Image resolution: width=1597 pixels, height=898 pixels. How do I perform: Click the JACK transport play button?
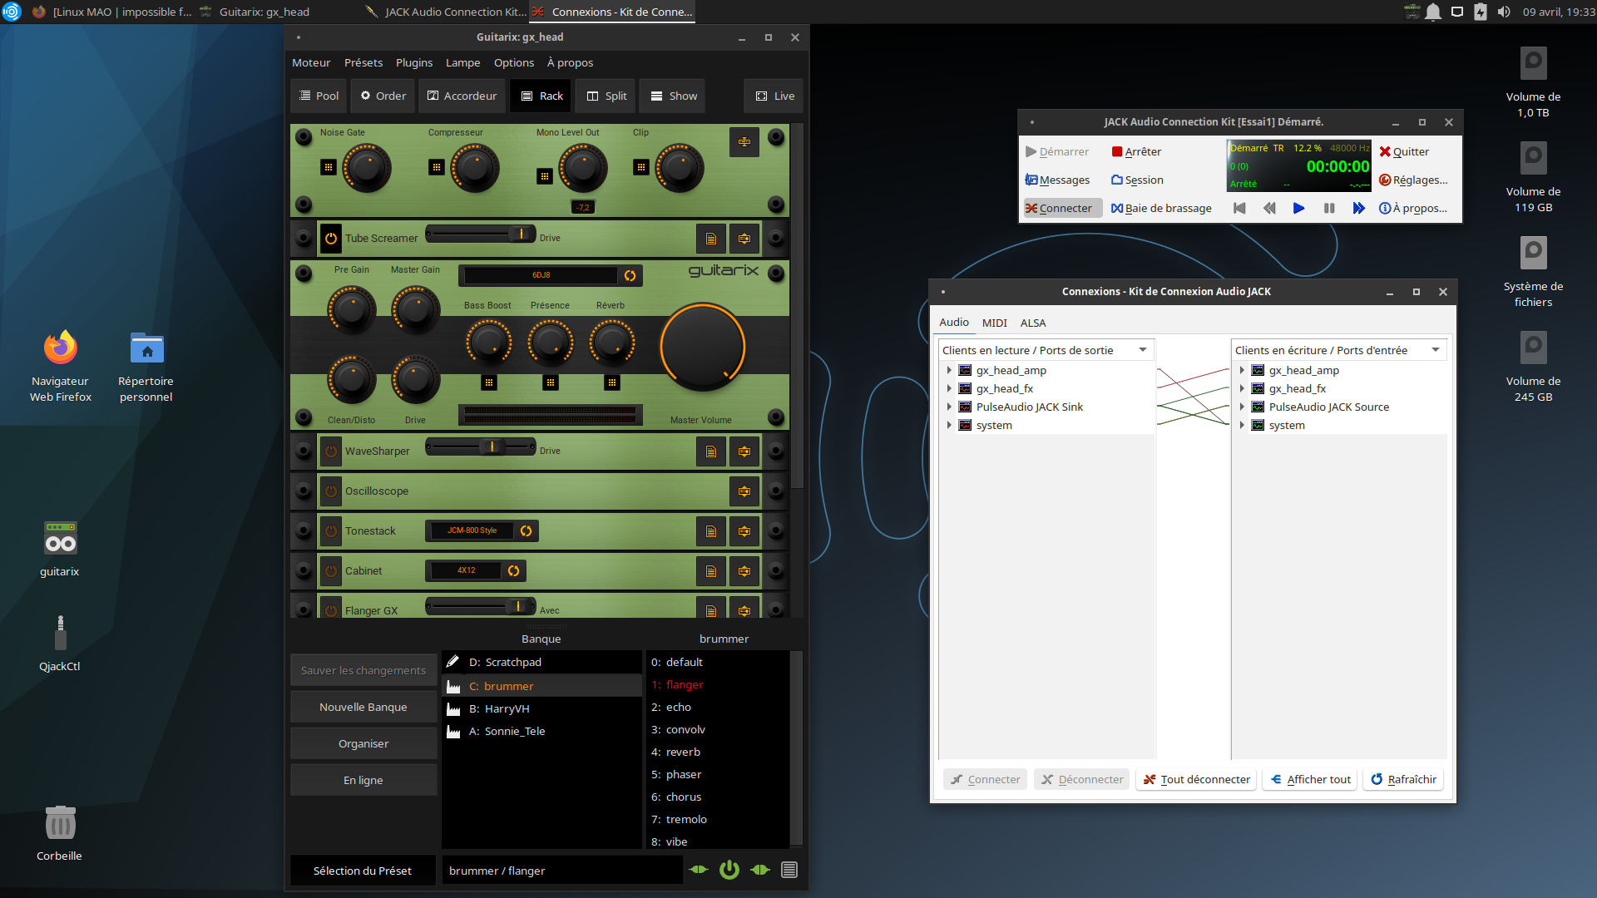coord(1298,209)
